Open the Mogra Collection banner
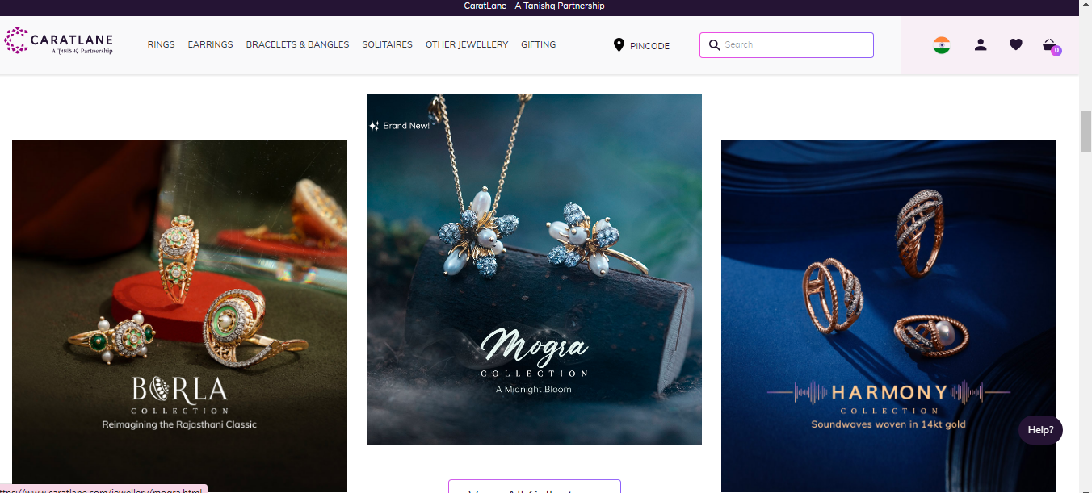Image resolution: width=1092 pixels, height=493 pixels. click(x=534, y=269)
